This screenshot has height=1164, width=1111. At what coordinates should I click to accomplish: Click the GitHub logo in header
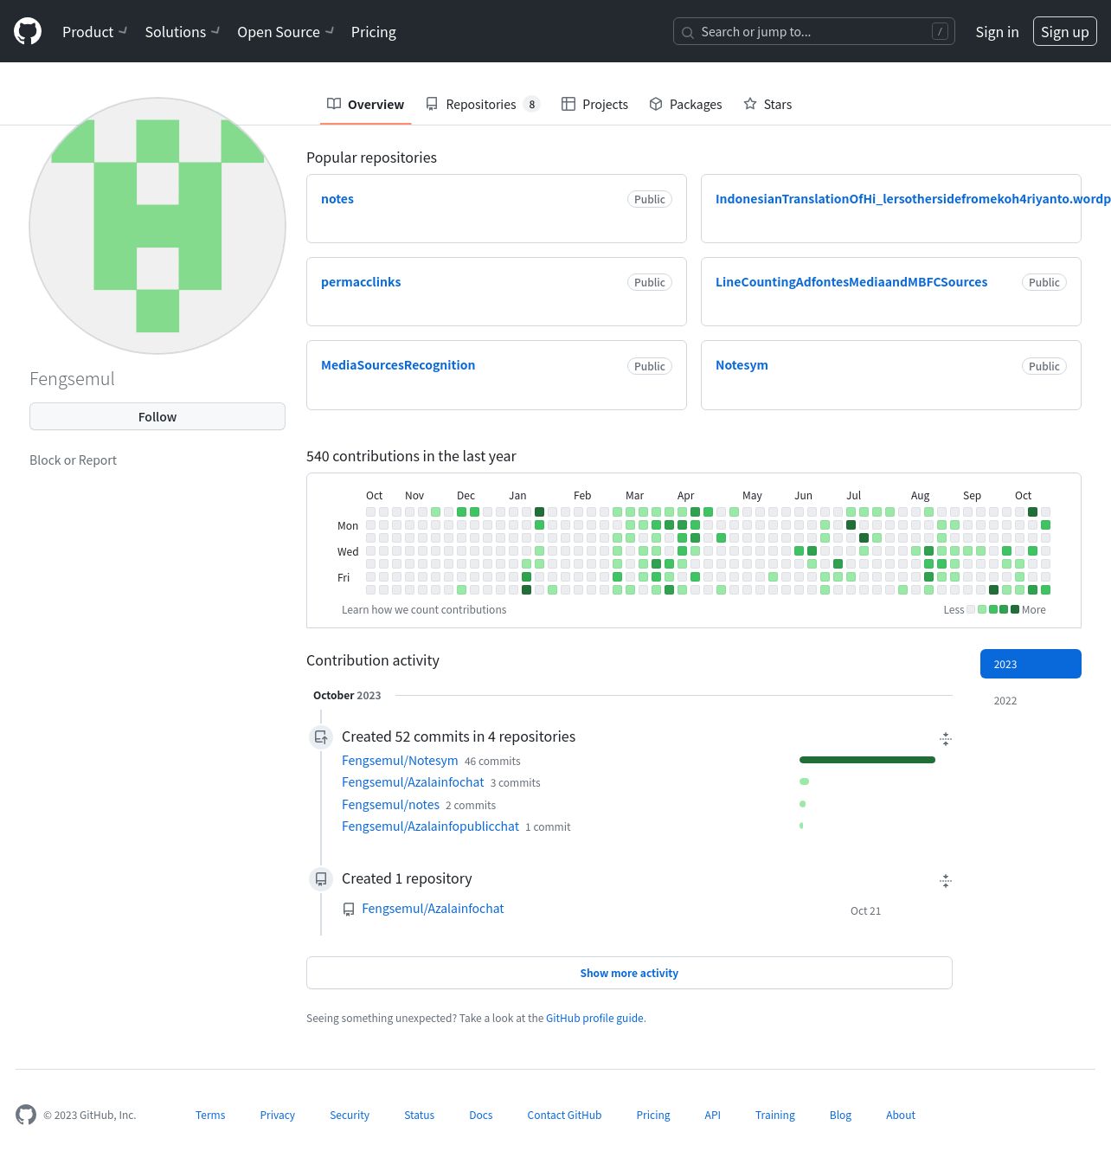point(28,31)
